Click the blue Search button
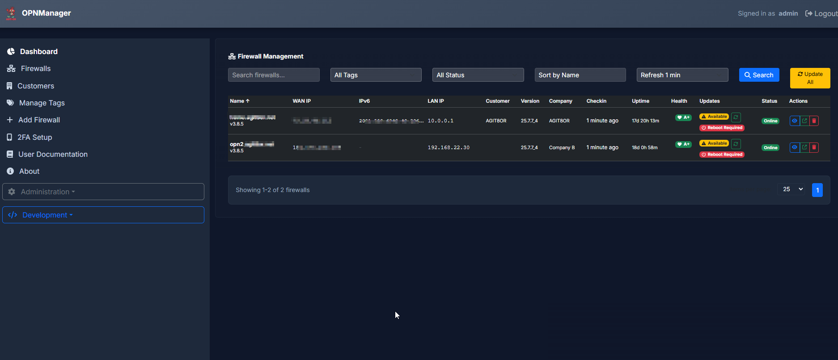 (759, 75)
